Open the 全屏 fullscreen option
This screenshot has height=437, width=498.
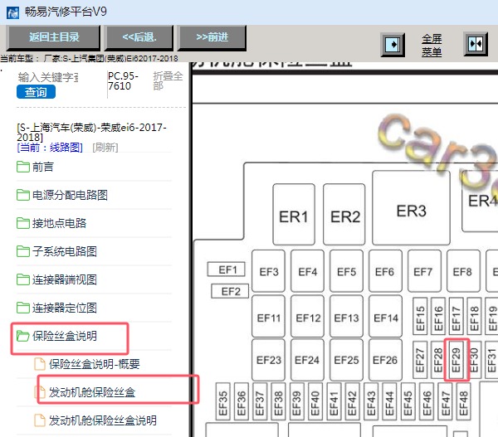pyautogui.click(x=432, y=39)
